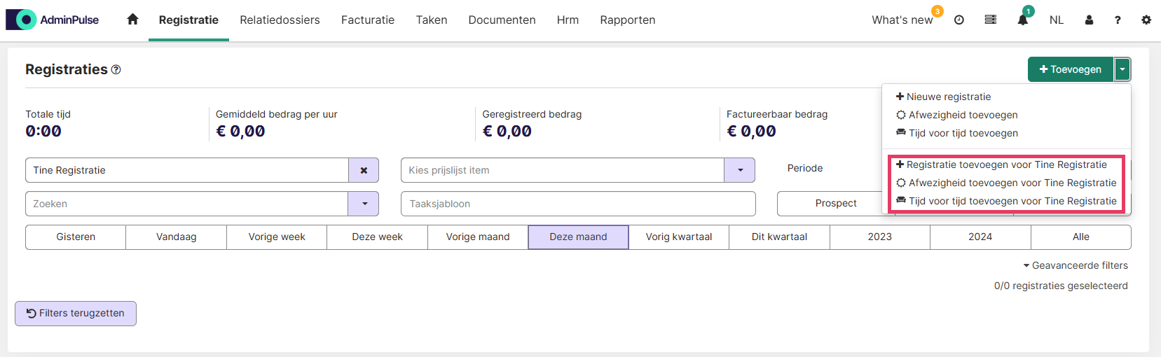1161x357 pixels.
Task: Click the Zoeken field
Action: click(186, 204)
